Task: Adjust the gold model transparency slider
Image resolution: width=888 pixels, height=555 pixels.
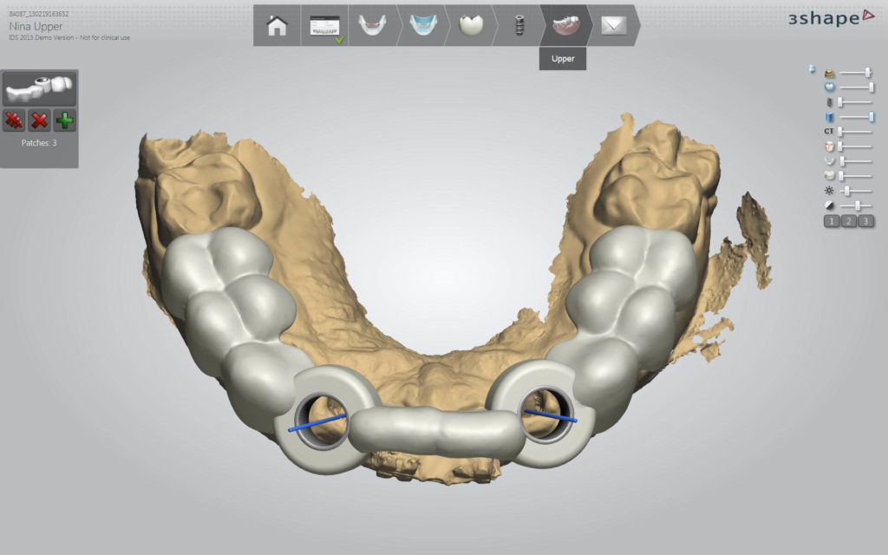Action: (x=856, y=73)
